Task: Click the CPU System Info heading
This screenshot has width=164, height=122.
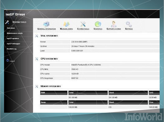Action: click(49, 59)
